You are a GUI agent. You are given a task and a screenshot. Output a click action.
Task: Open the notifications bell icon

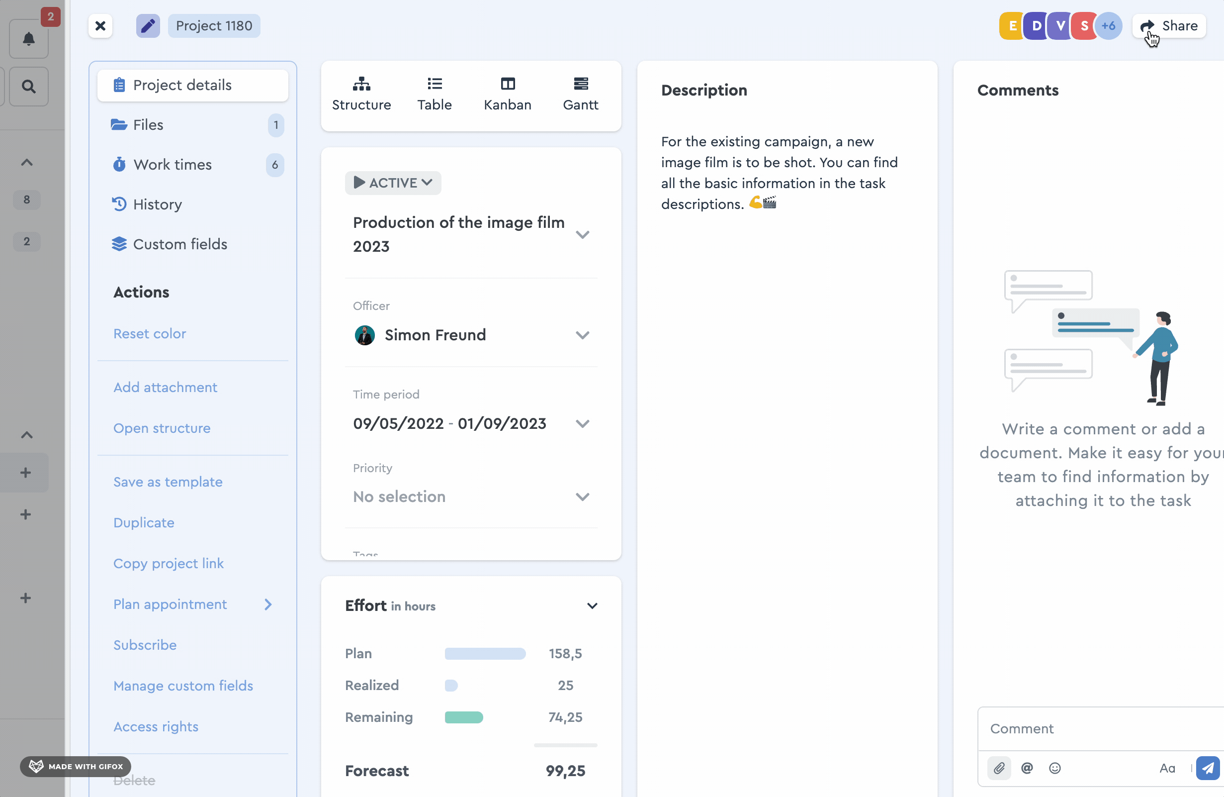29,39
